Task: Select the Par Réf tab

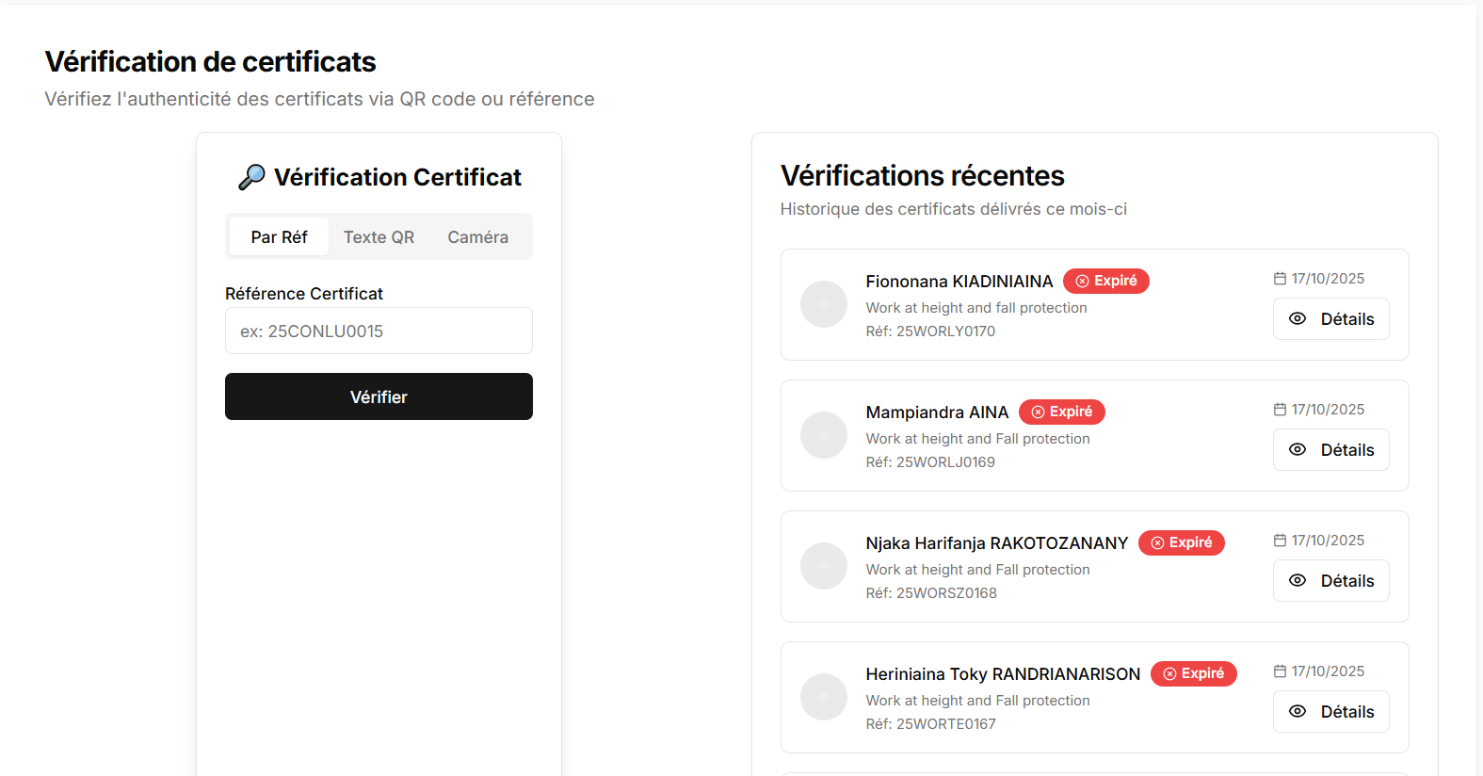Action: coord(279,236)
